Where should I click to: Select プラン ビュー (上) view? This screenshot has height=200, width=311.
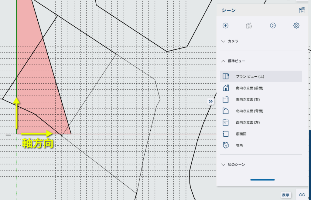pyautogui.click(x=261, y=76)
